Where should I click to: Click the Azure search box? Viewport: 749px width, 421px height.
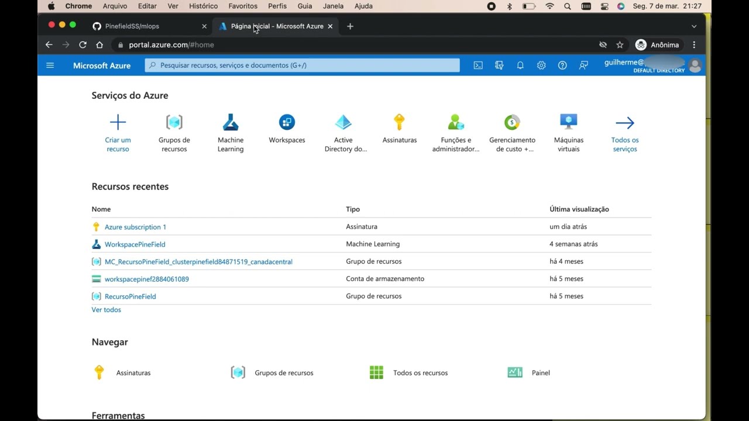coord(302,65)
